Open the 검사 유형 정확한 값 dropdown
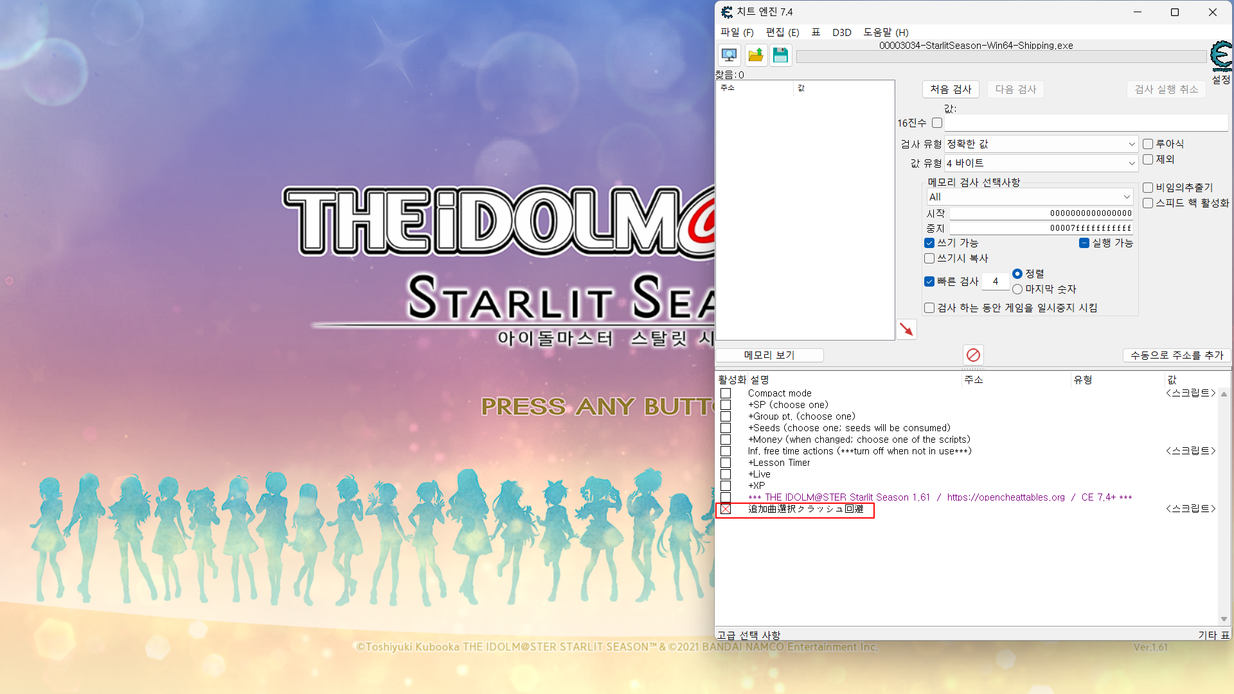The image size is (1234, 694). tap(1041, 144)
